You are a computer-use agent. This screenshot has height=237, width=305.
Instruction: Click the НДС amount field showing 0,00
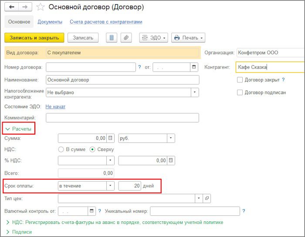[142, 161]
